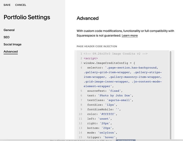The height and width of the screenshot is (141, 183).
Task: Click the SUBSCRIBE button in trial banner
Action: tap(126, 140)
